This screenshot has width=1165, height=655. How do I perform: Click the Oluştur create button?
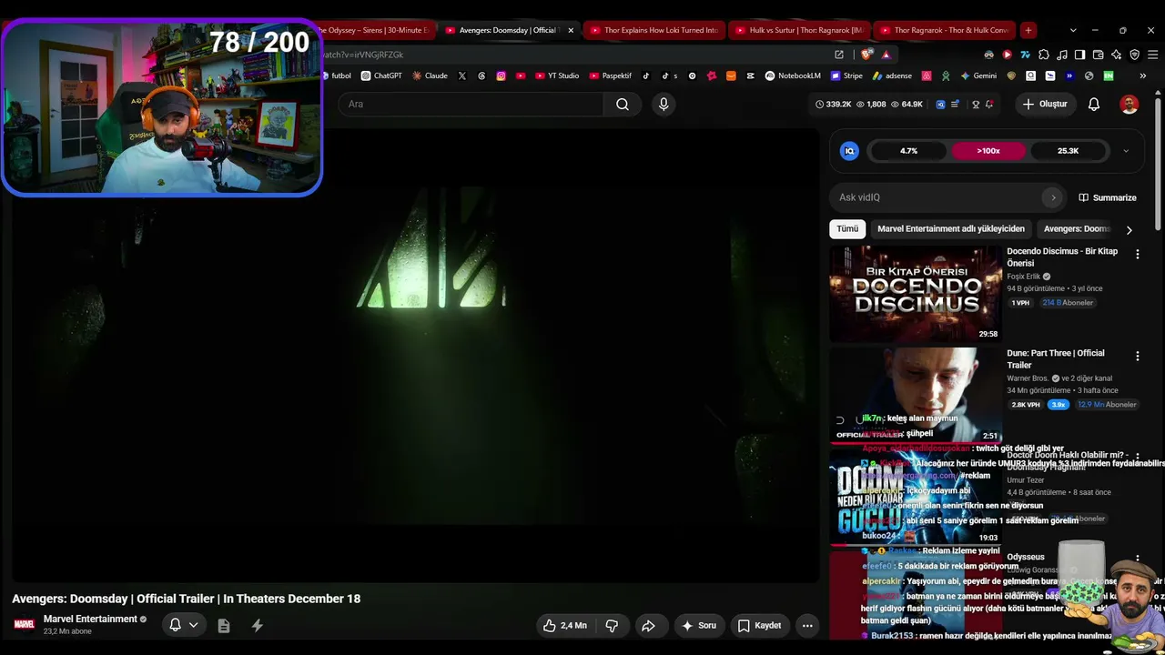[1045, 104]
